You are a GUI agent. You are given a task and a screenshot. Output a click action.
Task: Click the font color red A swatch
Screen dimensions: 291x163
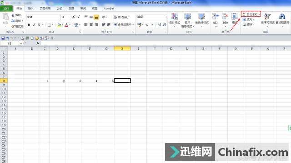66,25
